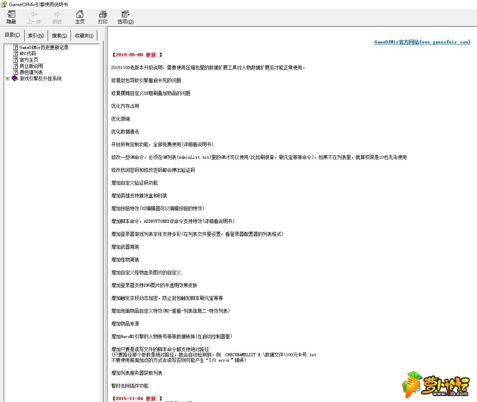This screenshot has width=477, height=402.
Task: Click the line 增加英雄支持首饰盒和时装
Action: tap(139, 196)
